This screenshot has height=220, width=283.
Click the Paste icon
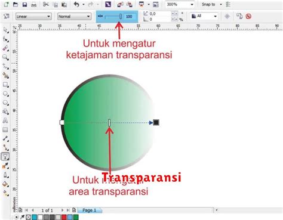tap(64, 5)
